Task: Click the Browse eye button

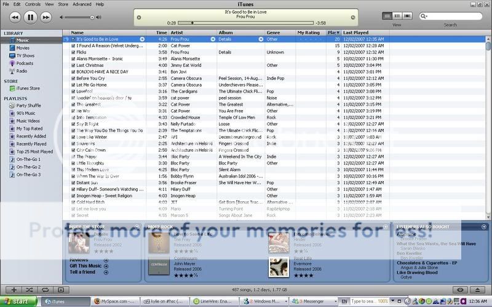Action: pyautogui.click(x=460, y=290)
